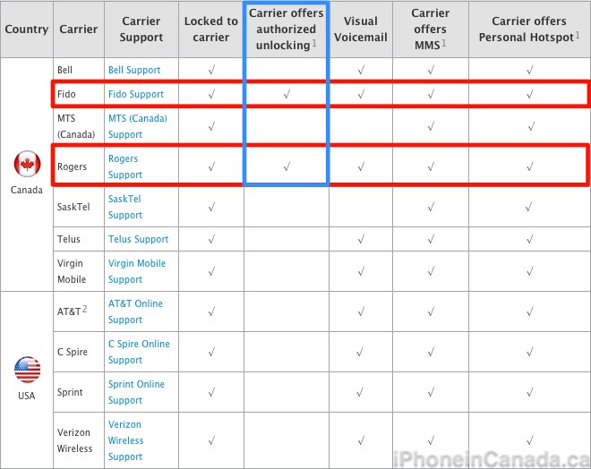Click the Canada flag icon
This screenshot has width=591, height=469.
tap(27, 164)
